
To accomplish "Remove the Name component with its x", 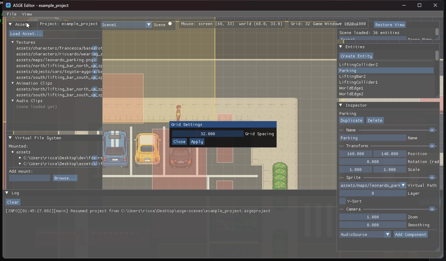I will pos(432,130).
